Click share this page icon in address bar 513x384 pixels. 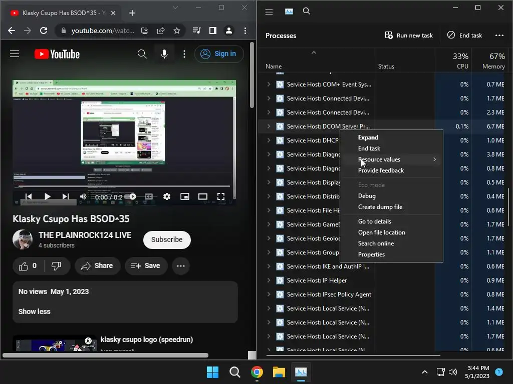pyautogui.click(x=161, y=30)
